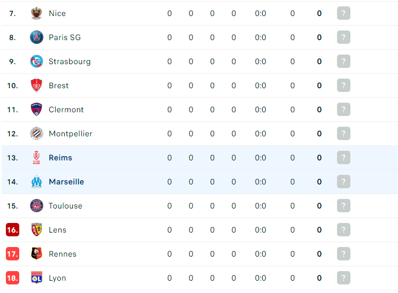Click the Nice club crest icon
The width and height of the screenshot is (398, 293).
click(x=36, y=13)
